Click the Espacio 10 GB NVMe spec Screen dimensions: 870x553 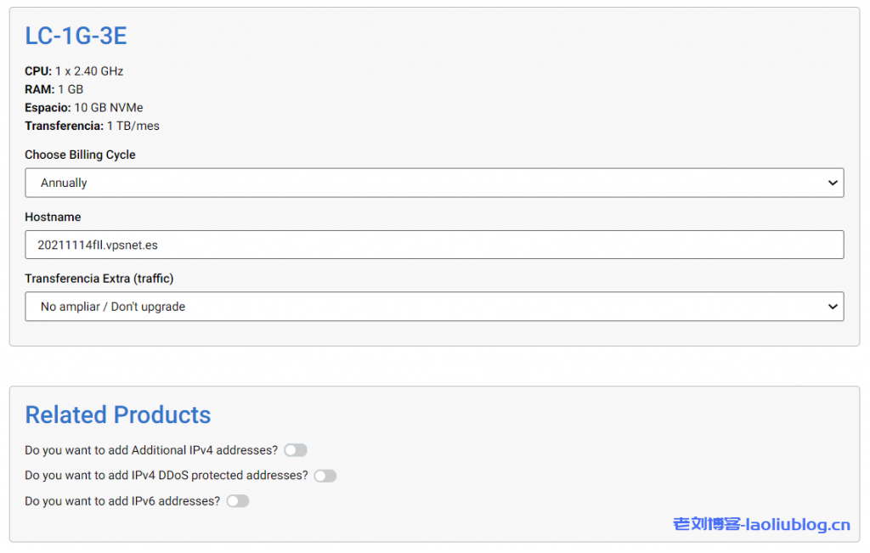coord(83,108)
